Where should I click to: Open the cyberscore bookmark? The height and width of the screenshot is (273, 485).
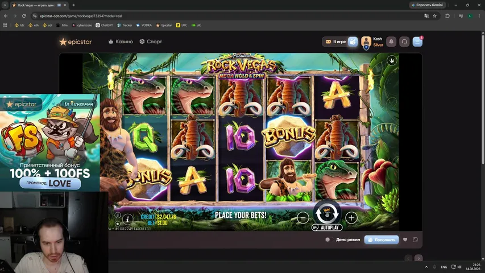coord(82,26)
